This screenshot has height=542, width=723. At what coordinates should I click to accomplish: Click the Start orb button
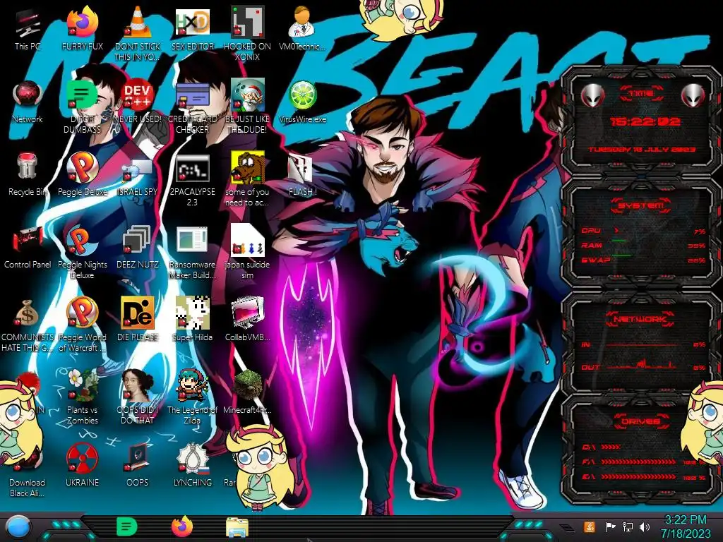(18, 527)
